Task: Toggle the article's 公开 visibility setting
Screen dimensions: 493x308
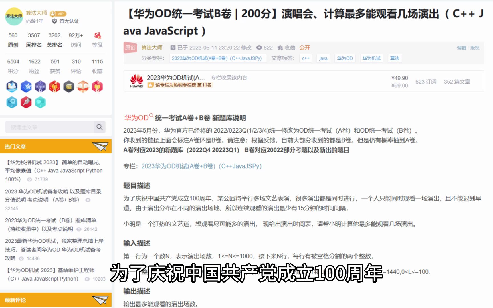Action: 304,47
